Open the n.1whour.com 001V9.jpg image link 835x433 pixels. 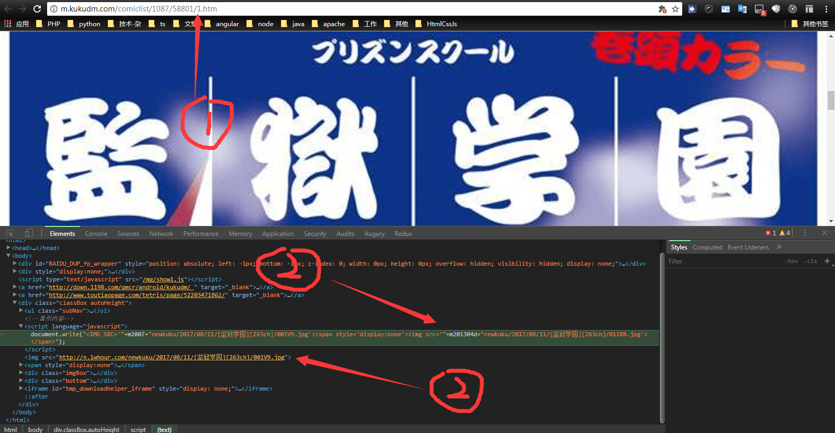172,357
